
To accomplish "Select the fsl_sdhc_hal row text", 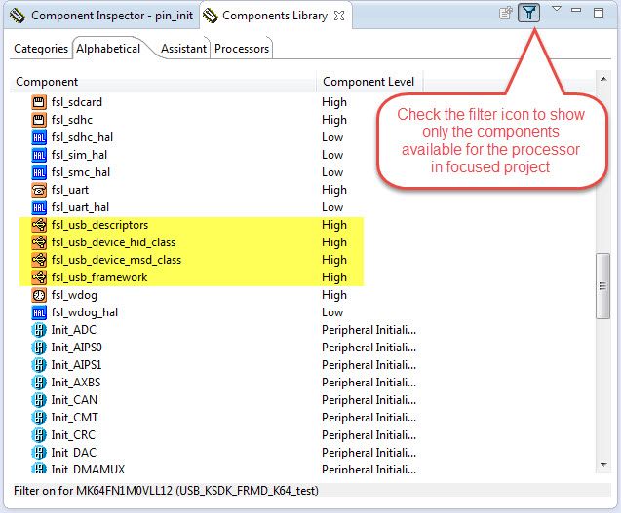I will 82,137.
